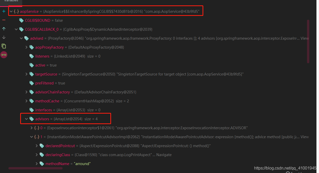Click the tag icon beside advisorChainFactory

click(x=32, y=92)
